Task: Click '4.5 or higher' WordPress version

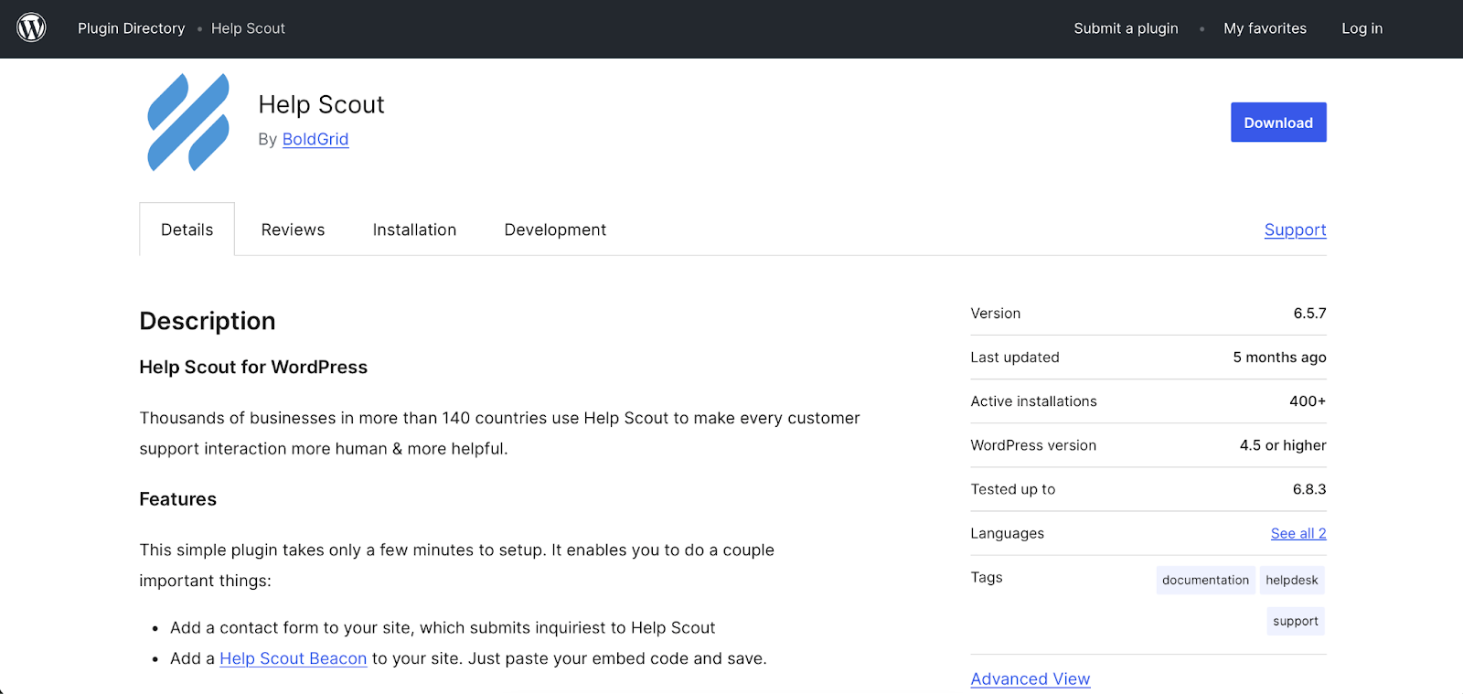Action: coord(1283,445)
